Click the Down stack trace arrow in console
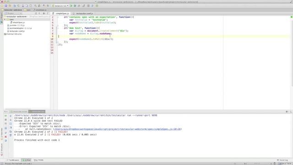 (x=11, y=120)
